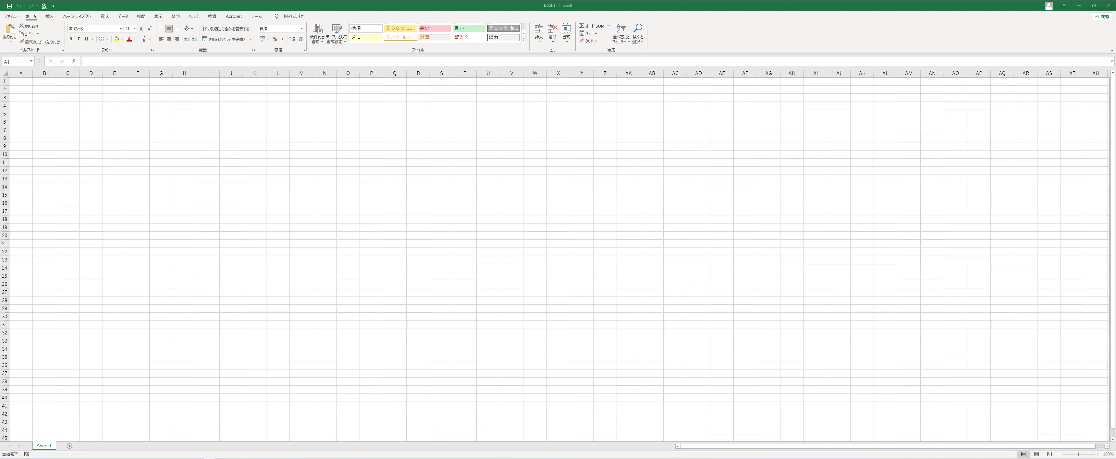Open the Conditional Formatting icon
This screenshot has width=1116, height=459.
317,29
